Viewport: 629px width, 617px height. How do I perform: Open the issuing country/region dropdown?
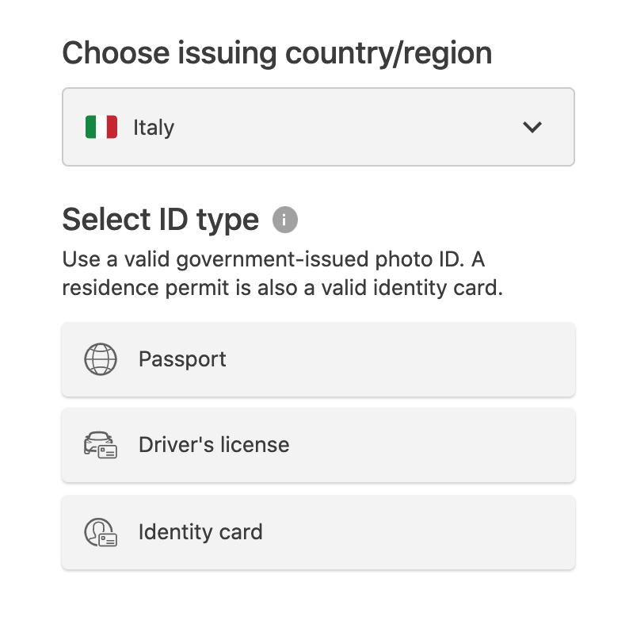tap(318, 127)
